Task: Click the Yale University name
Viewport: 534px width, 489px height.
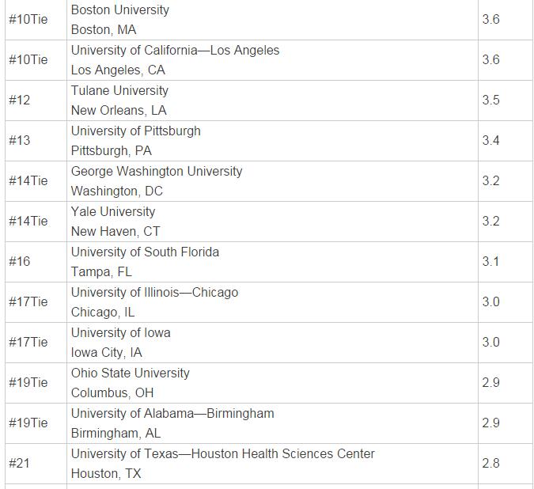Action: click(x=113, y=212)
